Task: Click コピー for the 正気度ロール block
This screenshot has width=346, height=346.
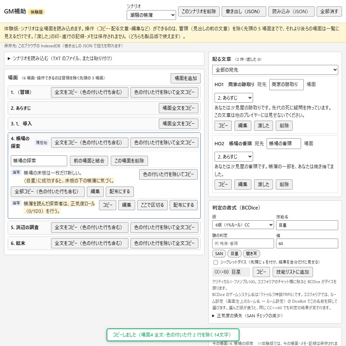Action: click(107, 205)
